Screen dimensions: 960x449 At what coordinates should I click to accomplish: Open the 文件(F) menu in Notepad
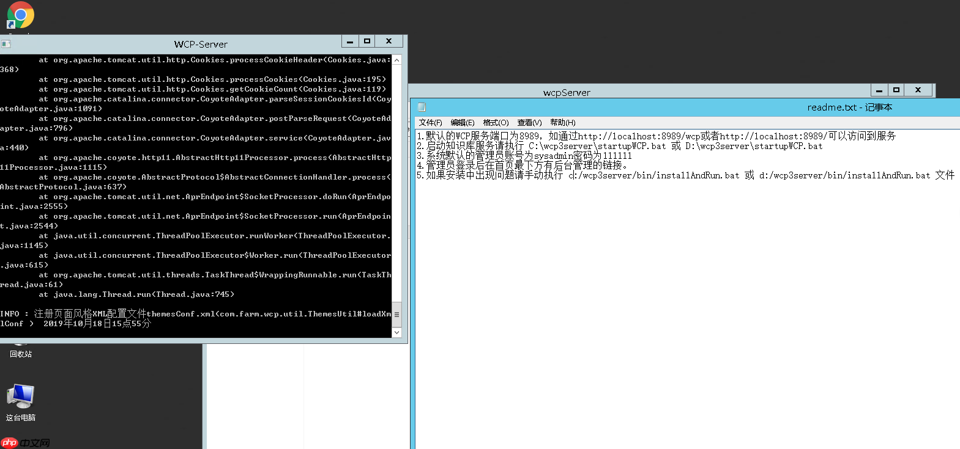point(430,123)
